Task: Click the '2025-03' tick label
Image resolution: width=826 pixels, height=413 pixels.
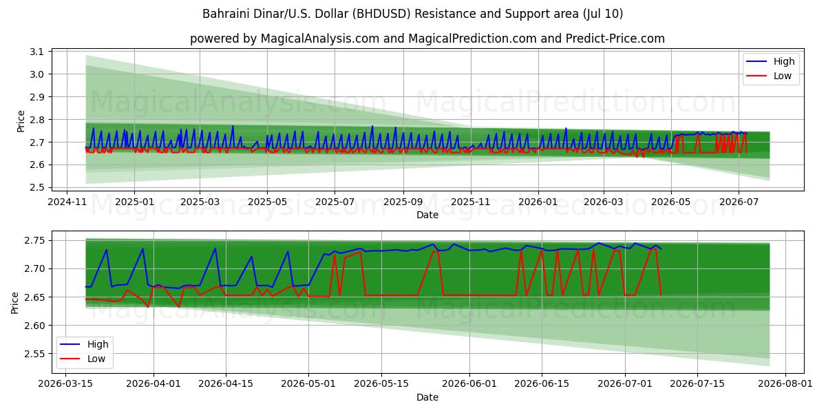Action: [200, 202]
